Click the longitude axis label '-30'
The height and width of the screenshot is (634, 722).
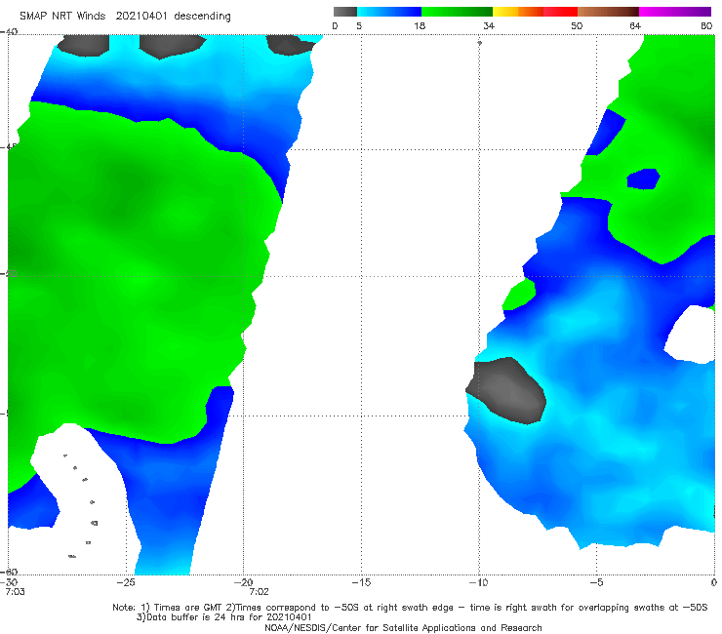9,582
